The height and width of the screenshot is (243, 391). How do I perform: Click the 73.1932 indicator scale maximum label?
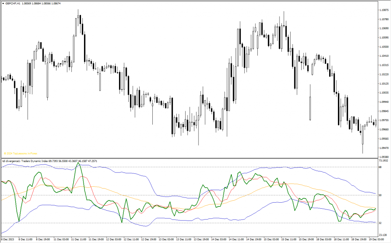(x=383, y=161)
